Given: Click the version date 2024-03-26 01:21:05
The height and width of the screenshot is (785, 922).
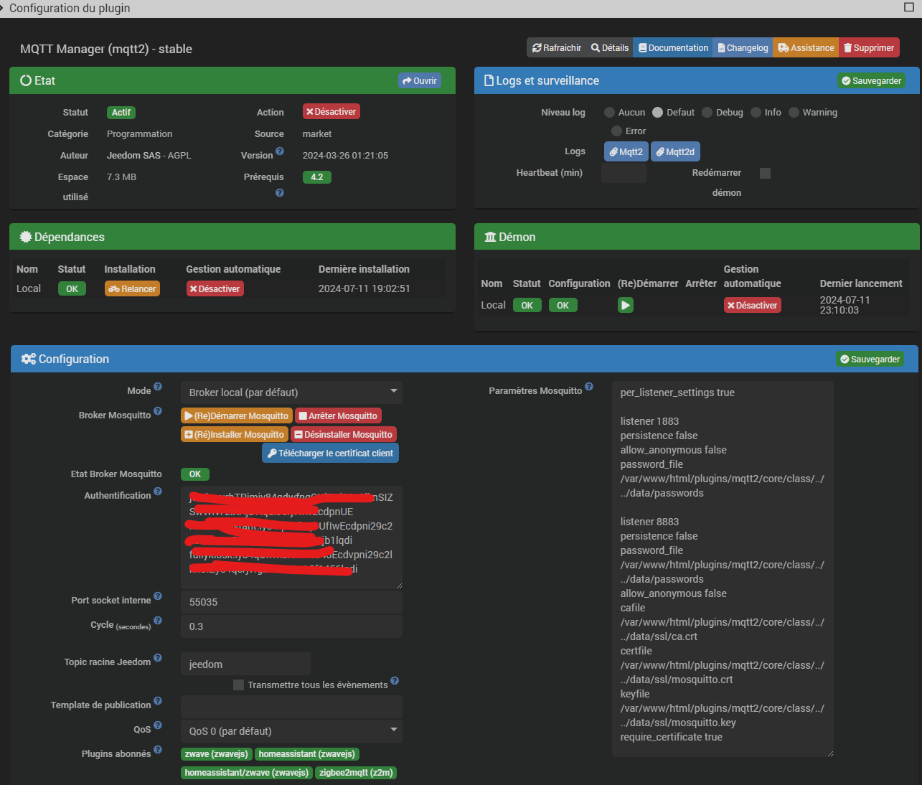Looking at the screenshot, I should pos(345,156).
